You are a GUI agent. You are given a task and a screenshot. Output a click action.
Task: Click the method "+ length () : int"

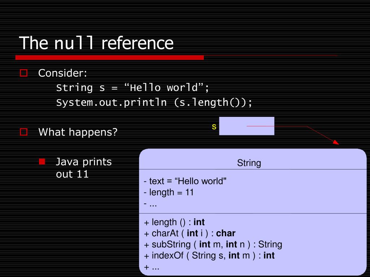tap(175, 222)
